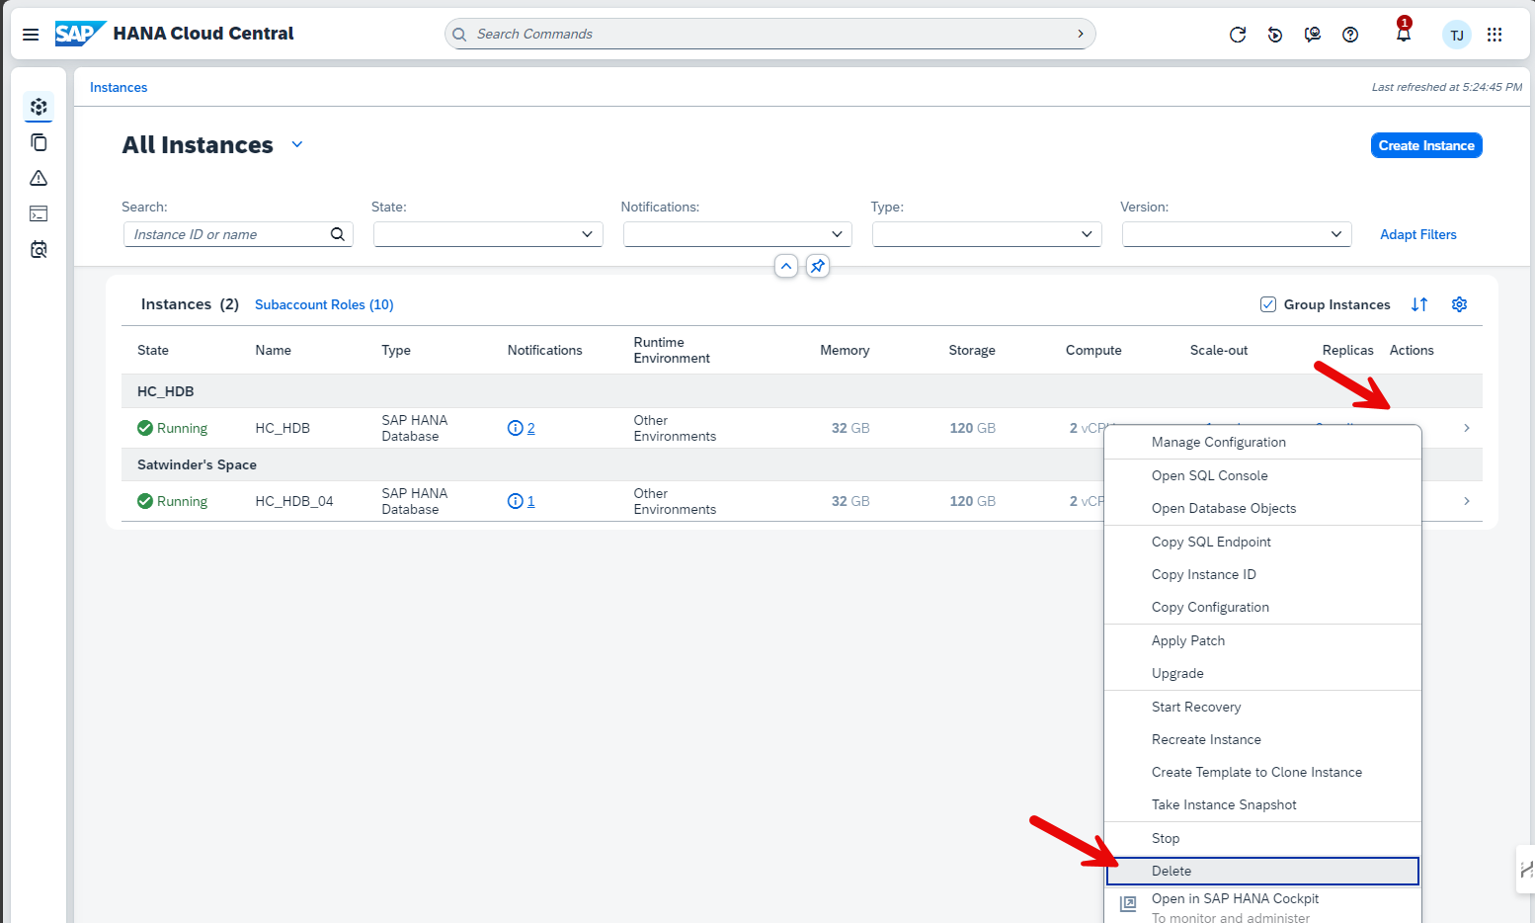Select Delete from the context menu
Viewport: 1535px width, 923px height.
tap(1171, 871)
